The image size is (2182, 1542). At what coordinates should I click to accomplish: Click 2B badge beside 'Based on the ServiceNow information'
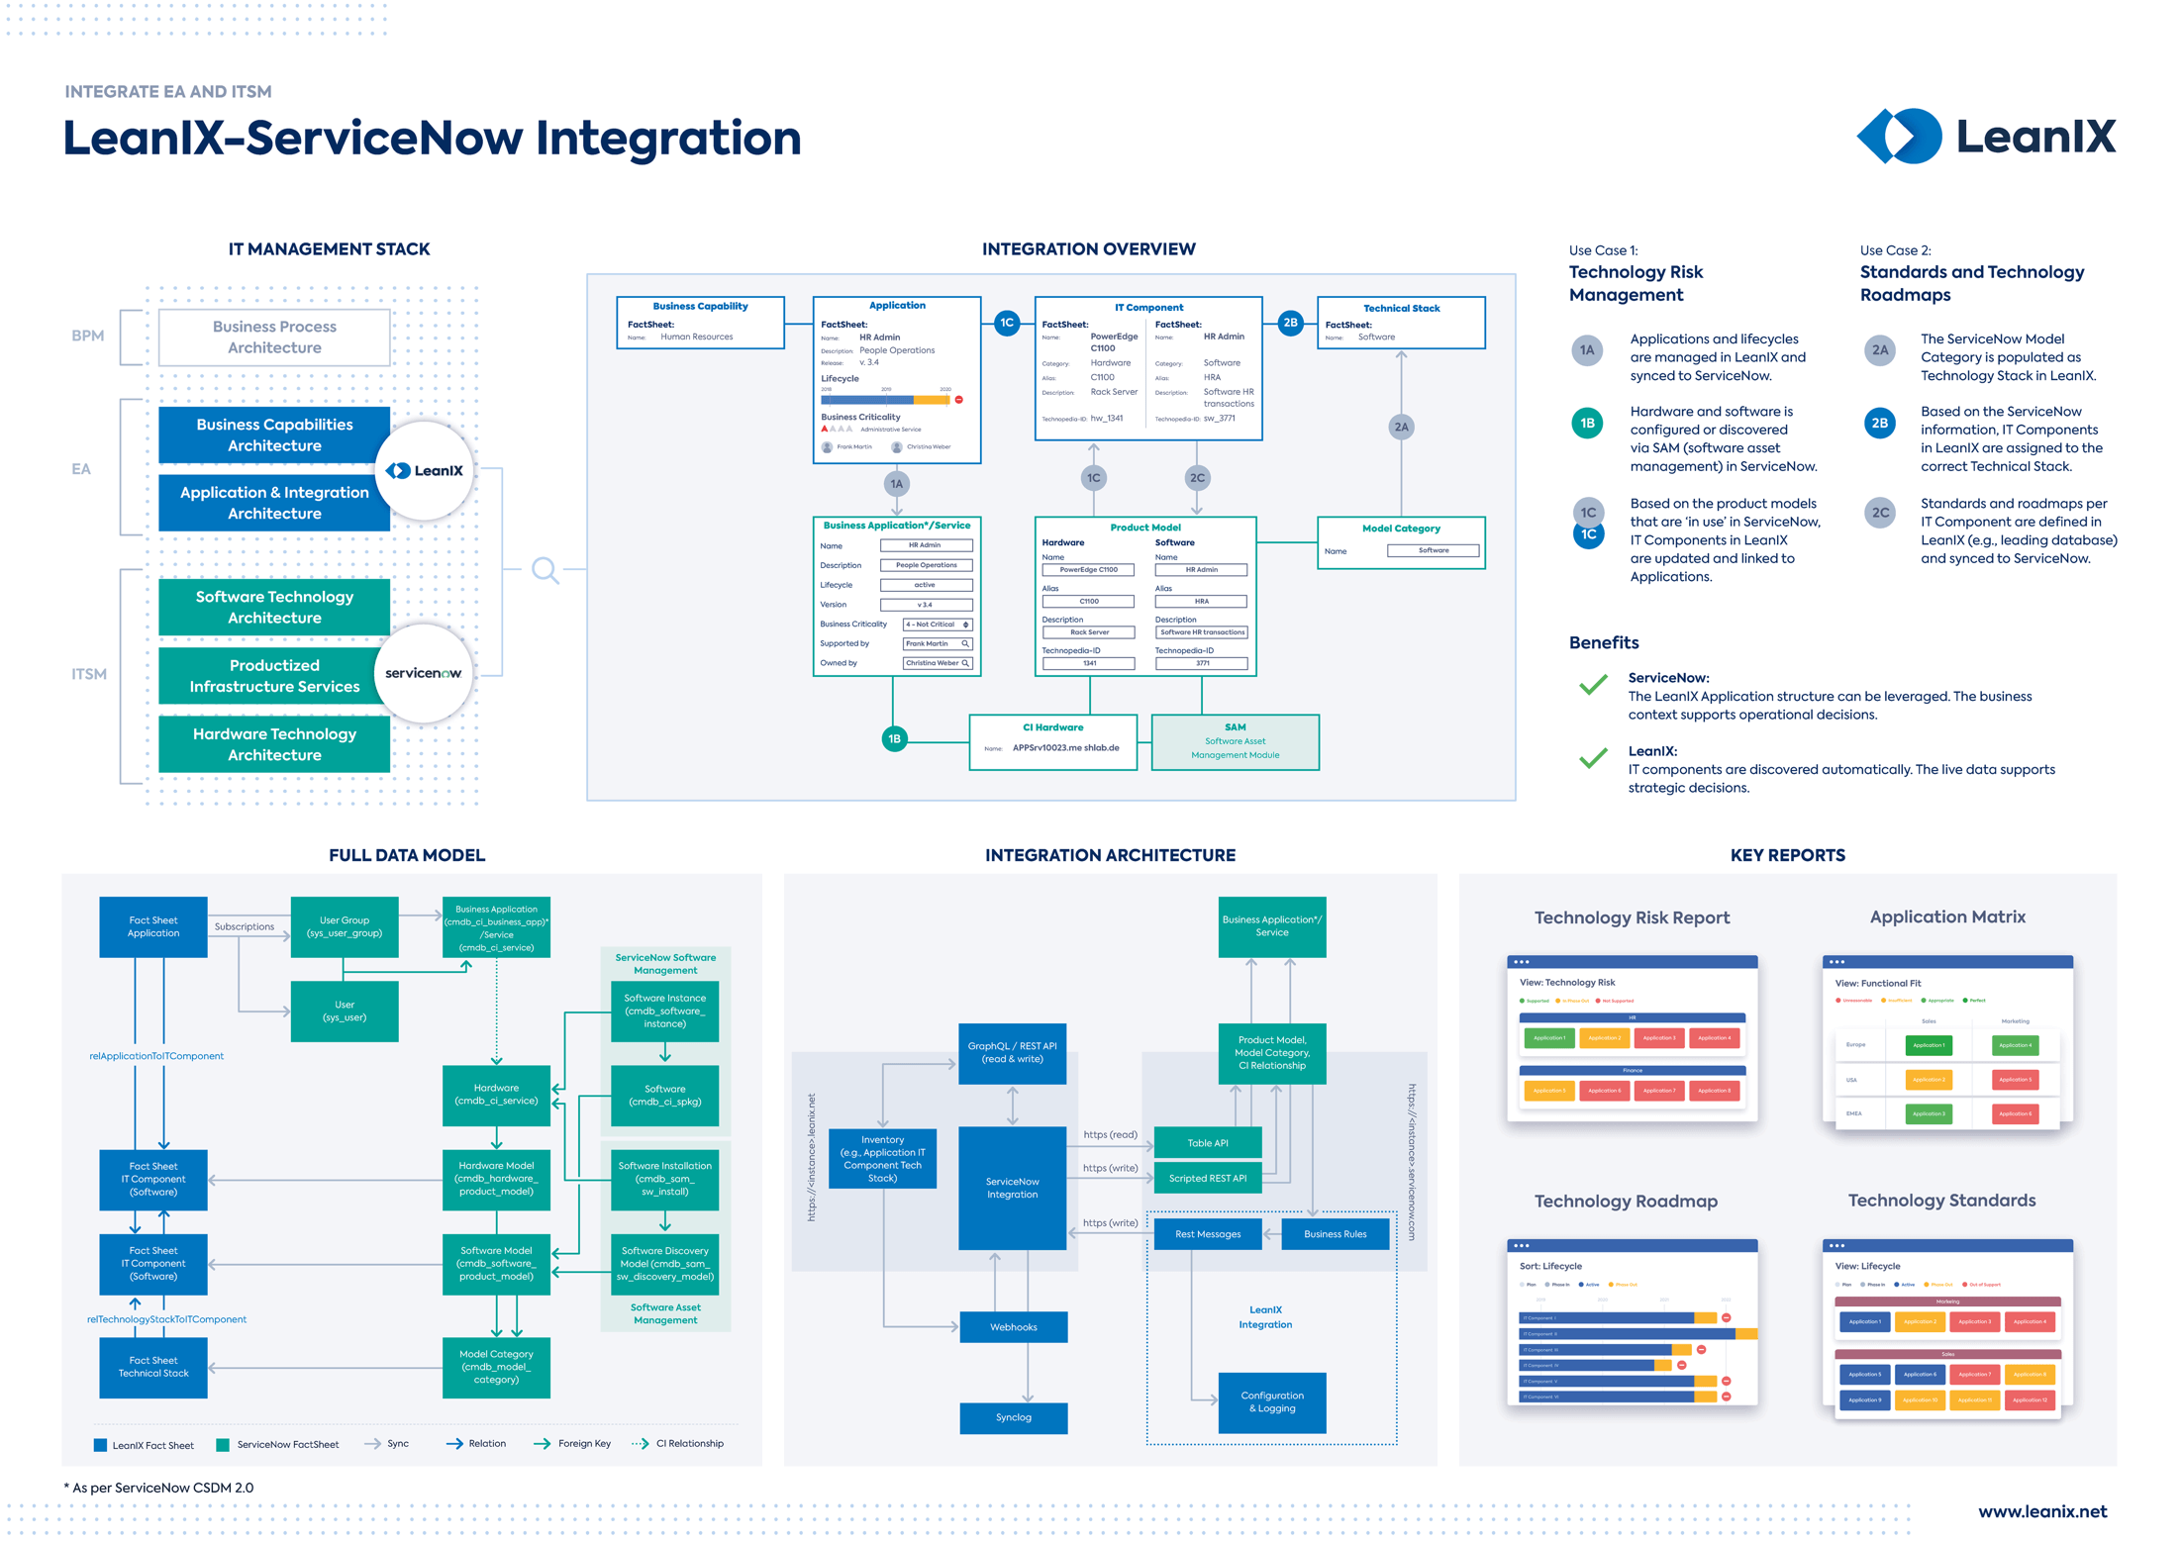coord(1879,424)
